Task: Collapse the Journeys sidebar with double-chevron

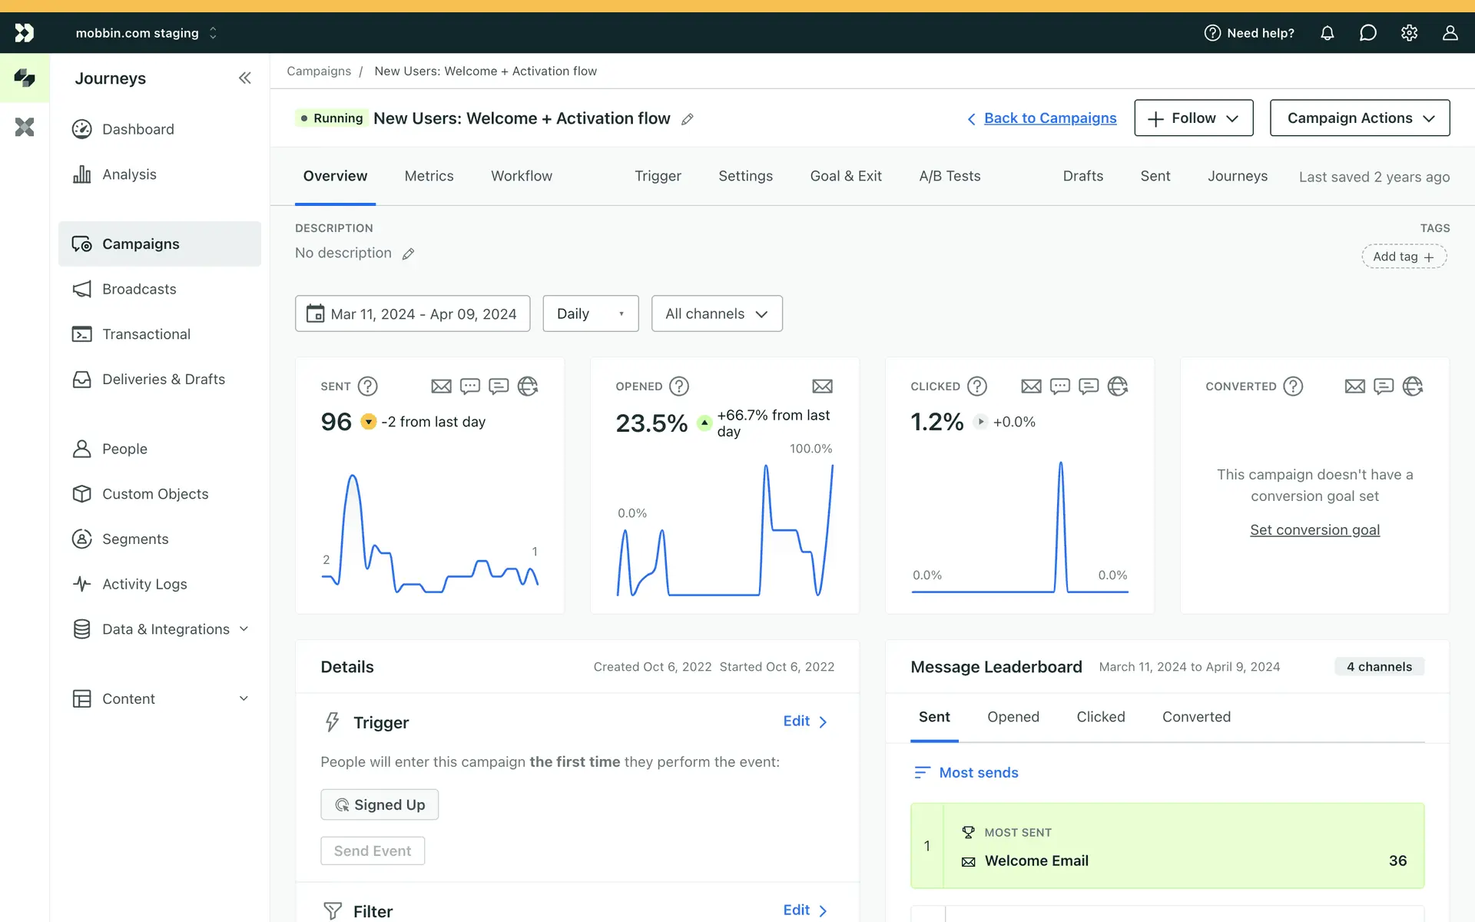Action: coord(244,78)
